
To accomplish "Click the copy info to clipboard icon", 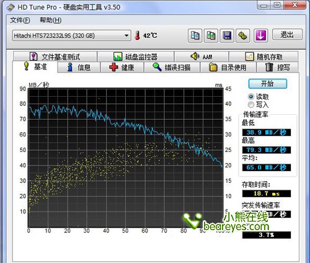I will [x=195, y=36].
